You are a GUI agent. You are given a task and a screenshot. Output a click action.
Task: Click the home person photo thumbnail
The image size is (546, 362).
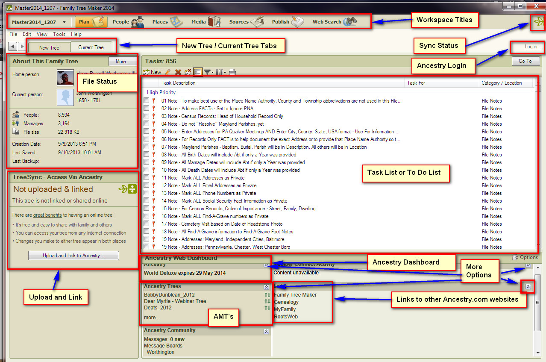(65, 78)
